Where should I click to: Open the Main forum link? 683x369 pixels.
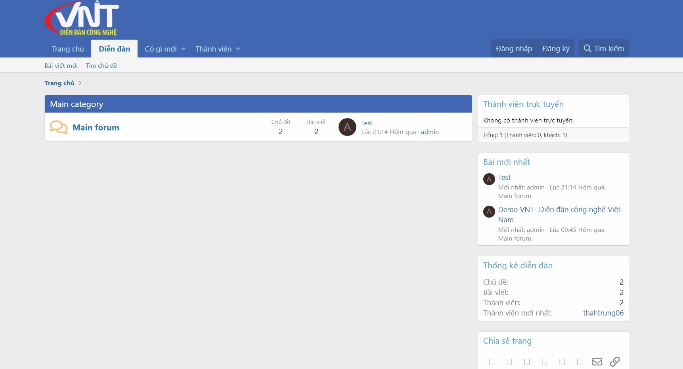pyautogui.click(x=96, y=127)
